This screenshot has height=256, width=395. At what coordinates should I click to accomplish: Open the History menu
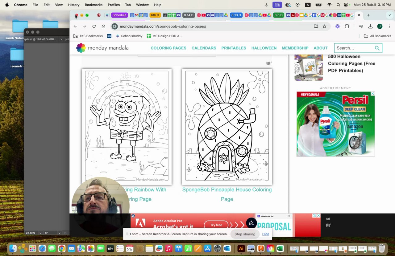pos(74,5)
